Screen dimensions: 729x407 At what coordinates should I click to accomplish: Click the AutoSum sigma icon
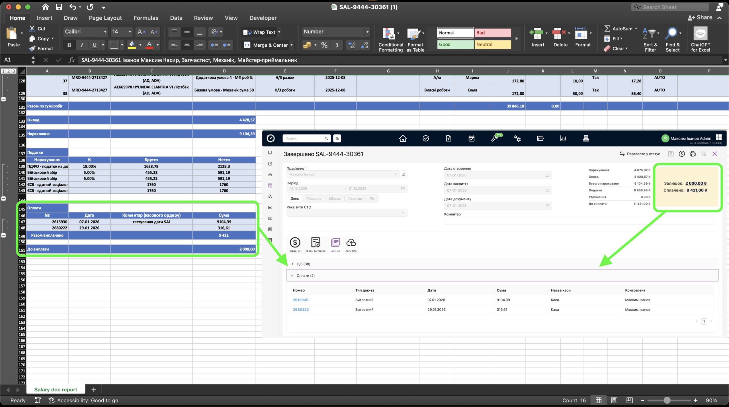(x=607, y=29)
